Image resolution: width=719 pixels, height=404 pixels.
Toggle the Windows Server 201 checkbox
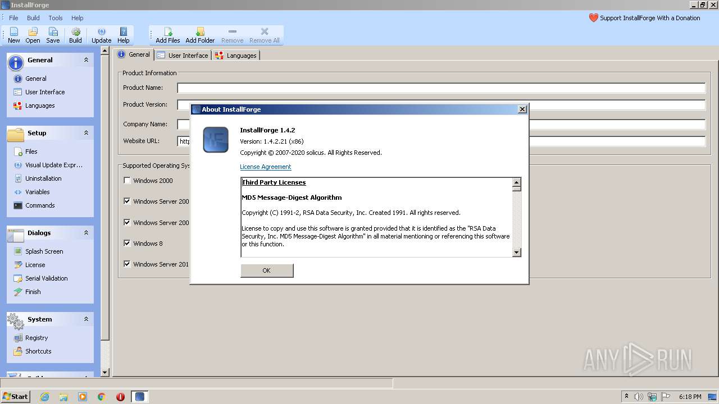tap(127, 264)
